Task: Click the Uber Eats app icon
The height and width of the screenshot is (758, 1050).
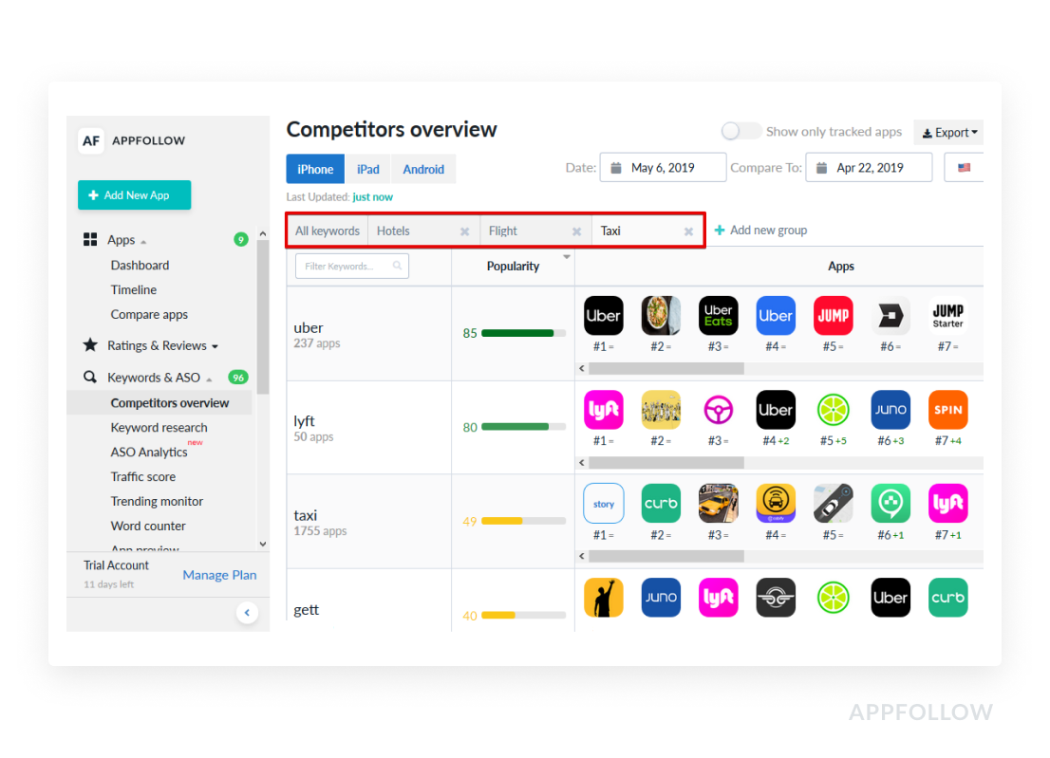Action: coord(718,316)
